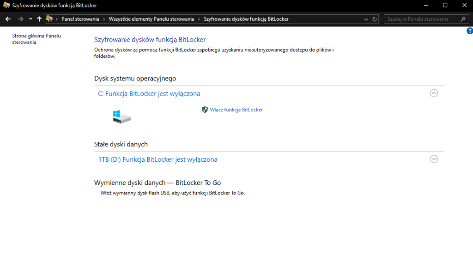This screenshot has height=255, width=473.
Task: Click the 'Włóż wymienny dysk flash USB' message
Action: pyautogui.click(x=173, y=193)
